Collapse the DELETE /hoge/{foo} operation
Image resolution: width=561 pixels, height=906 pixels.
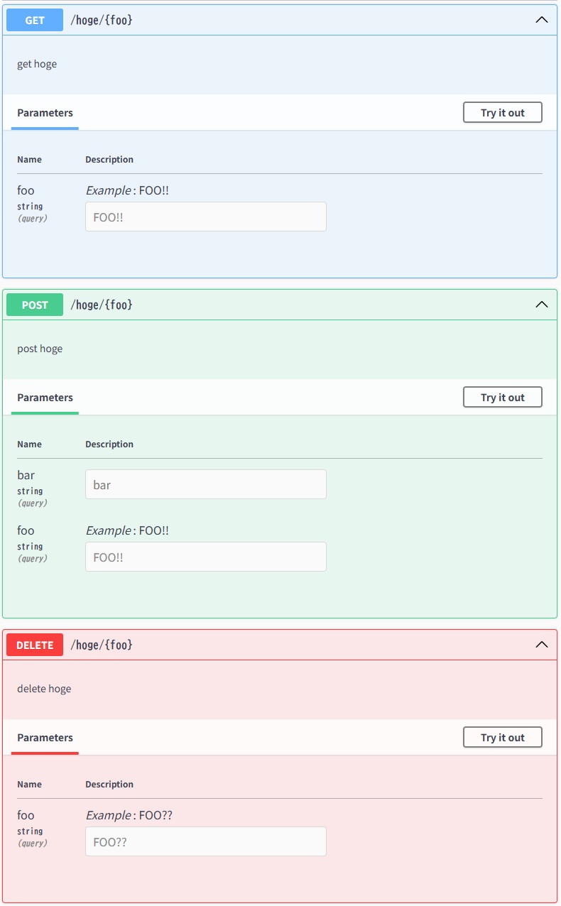pos(542,645)
